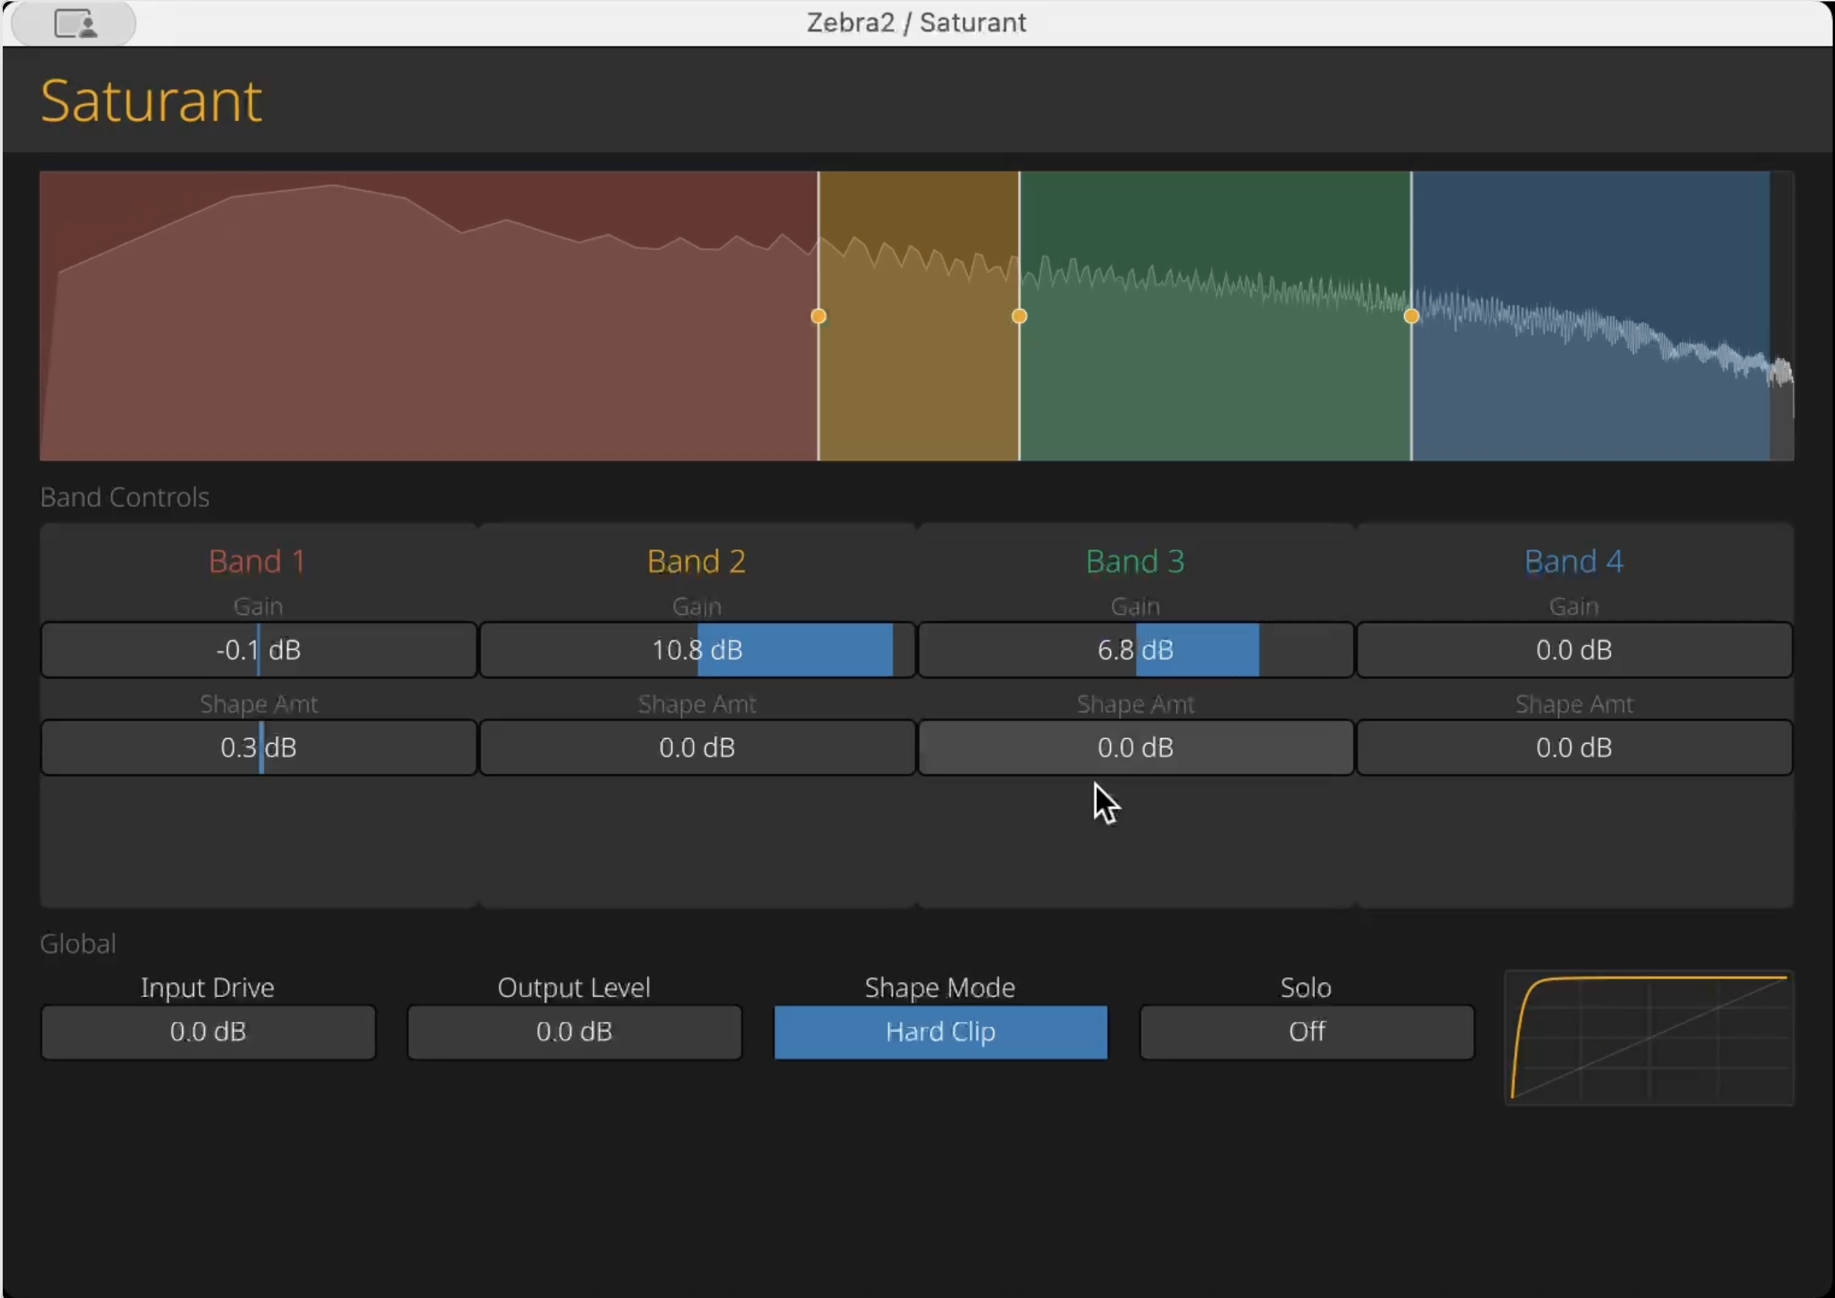This screenshot has width=1835, height=1298.
Task: Click the second crossover handle dot
Action: click(1019, 317)
